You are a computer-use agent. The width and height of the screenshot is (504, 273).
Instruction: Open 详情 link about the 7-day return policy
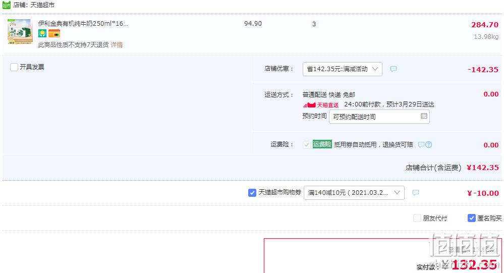tap(117, 45)
